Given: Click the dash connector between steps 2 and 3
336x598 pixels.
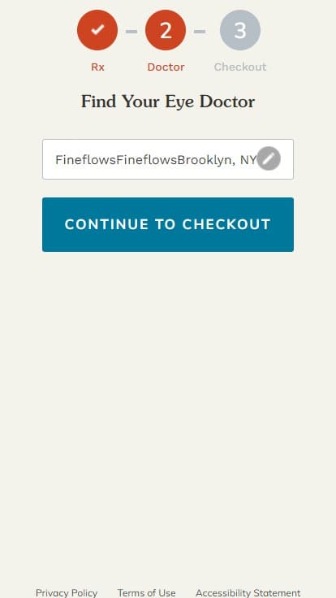Looking at the screenshot, I should [200, 31].
